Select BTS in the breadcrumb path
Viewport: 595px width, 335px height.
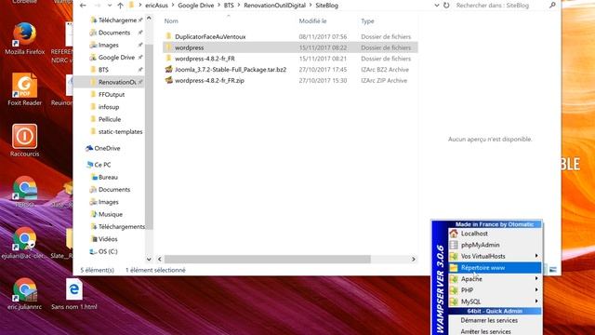click(229, 6)
